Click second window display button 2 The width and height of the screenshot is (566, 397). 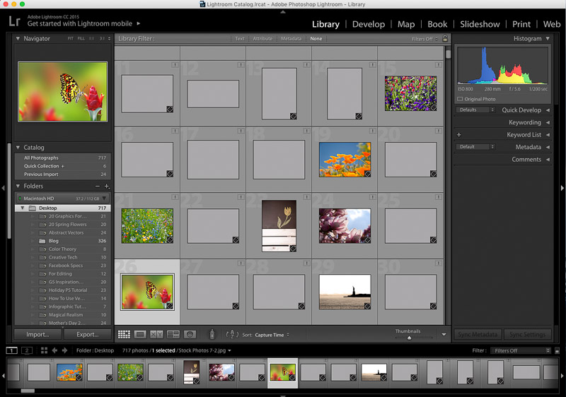[27, 350]
